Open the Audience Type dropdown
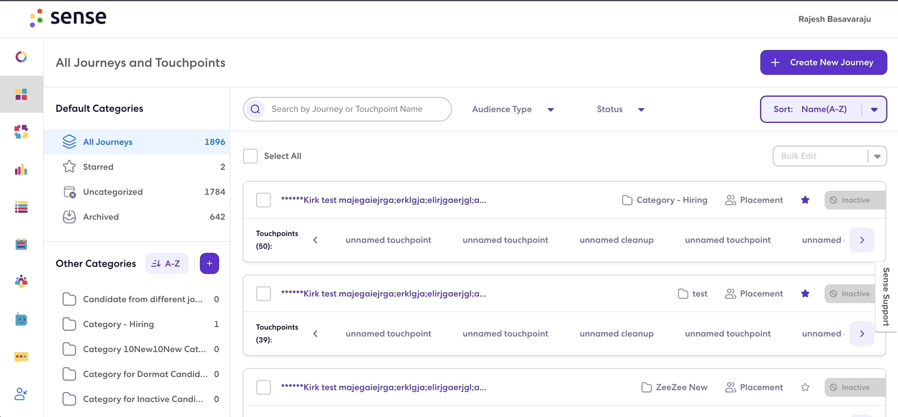The image size is (898, 417). (x=513, y=109)
